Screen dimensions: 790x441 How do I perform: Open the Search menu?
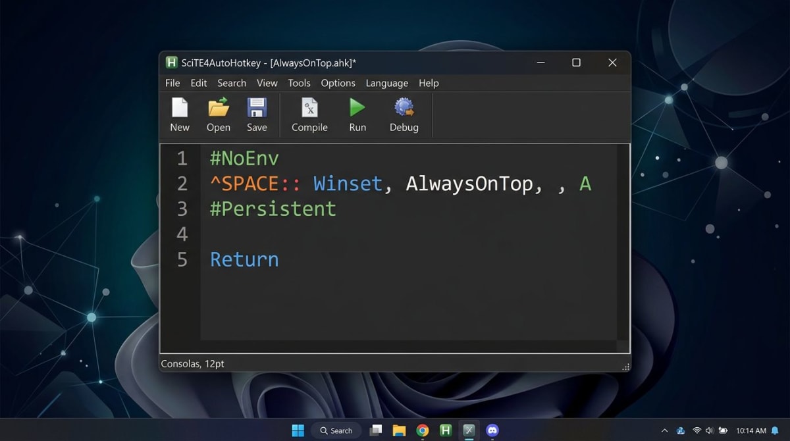pyautogui.click(x=232, y=83)
